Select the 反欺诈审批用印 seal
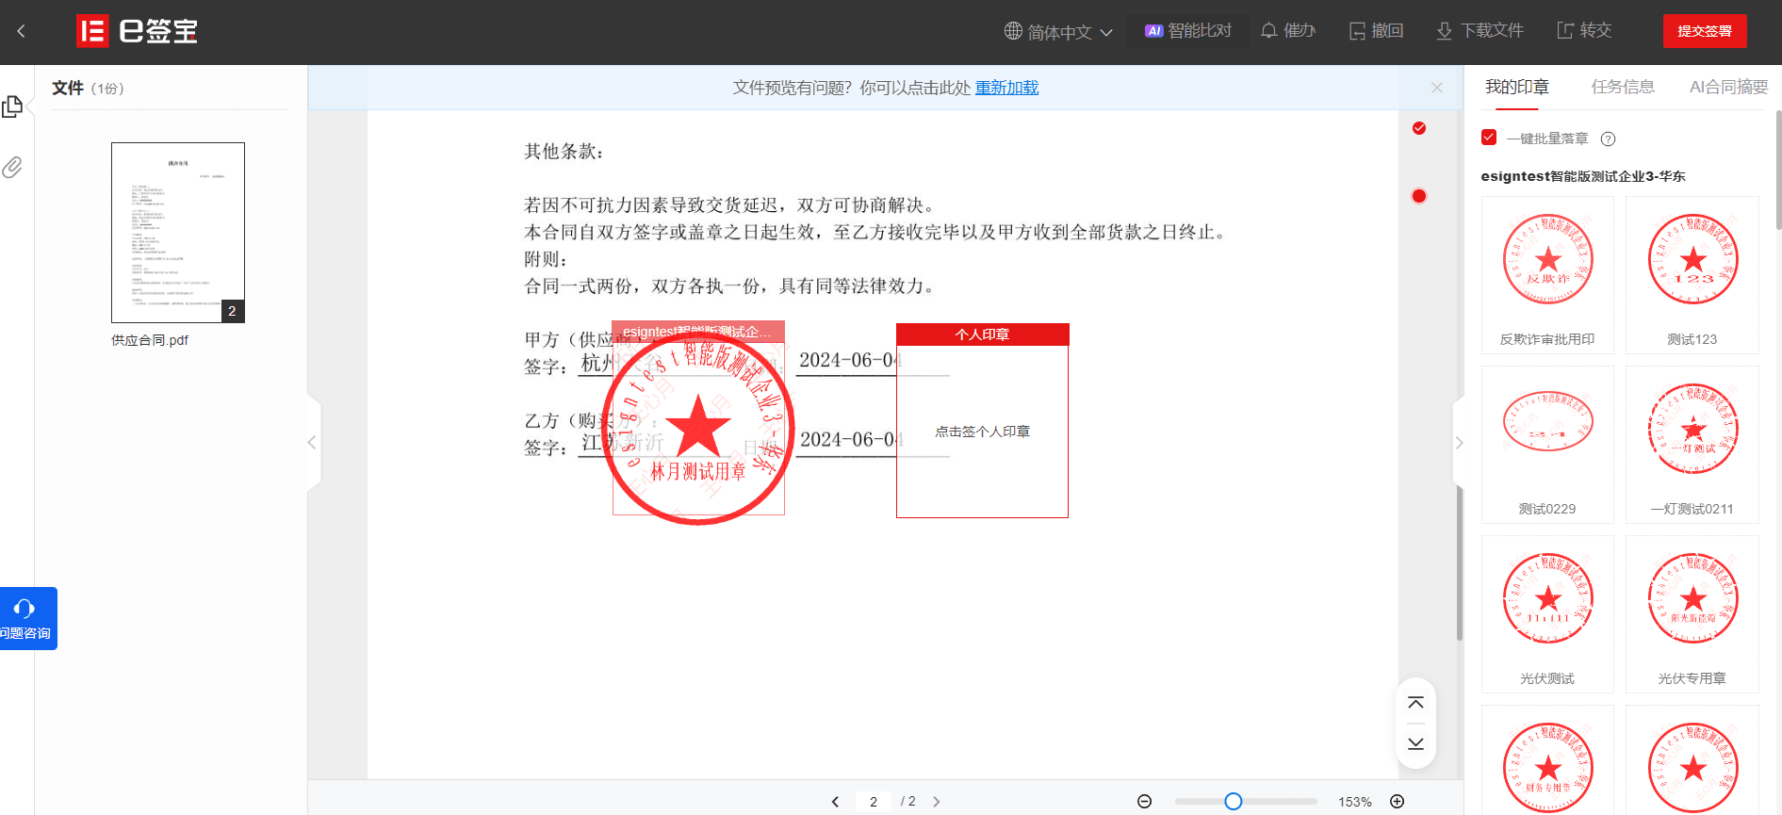Image resolution: width=1782 pixels, height=815 pixels. point(1547,275)
